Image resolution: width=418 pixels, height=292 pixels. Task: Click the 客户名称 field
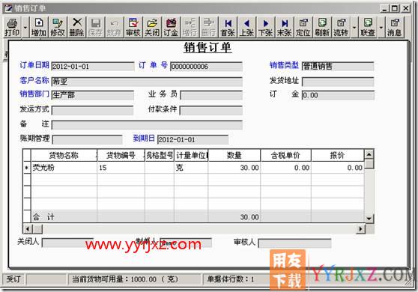click(x=147, y=82)
